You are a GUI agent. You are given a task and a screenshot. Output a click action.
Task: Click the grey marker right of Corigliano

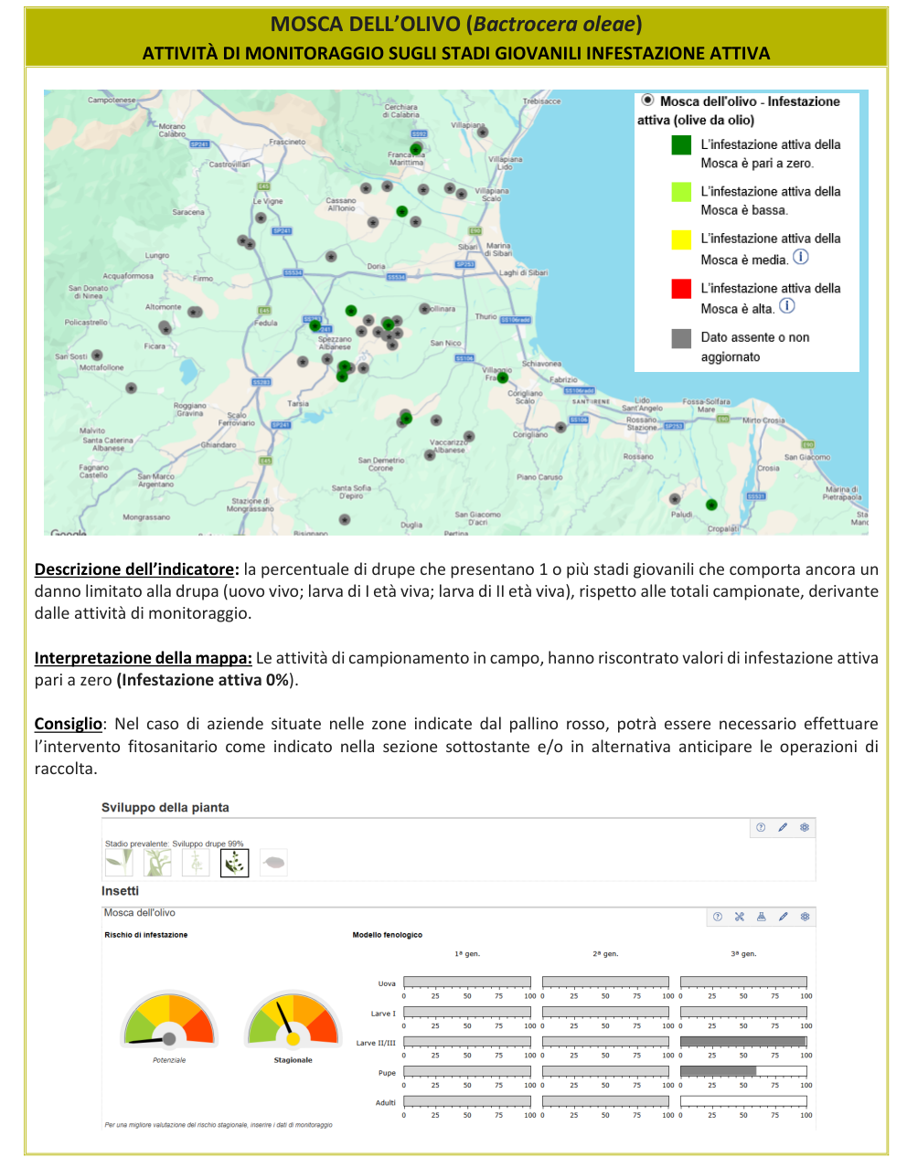[x=560, y=427]
